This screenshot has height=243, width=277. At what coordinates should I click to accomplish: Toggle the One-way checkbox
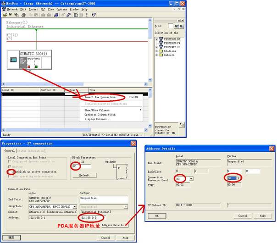click(10, 166)
